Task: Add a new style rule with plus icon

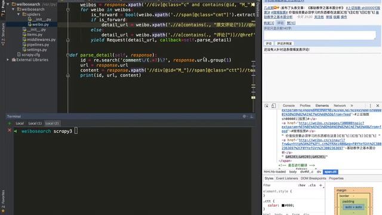Action: tap(321, 186)
